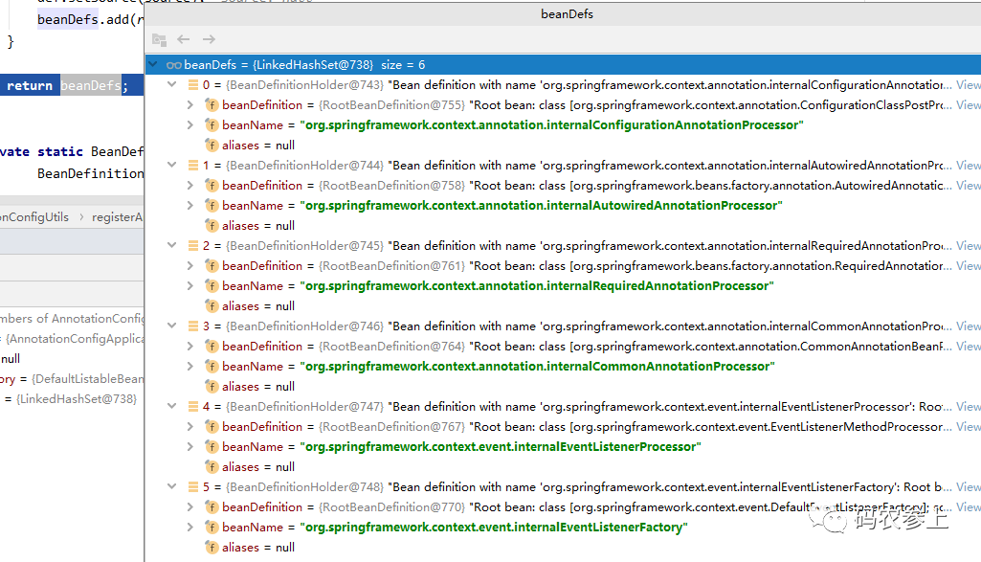Click View link on element 2 row
Screen dimensions: 981x562
968,245
